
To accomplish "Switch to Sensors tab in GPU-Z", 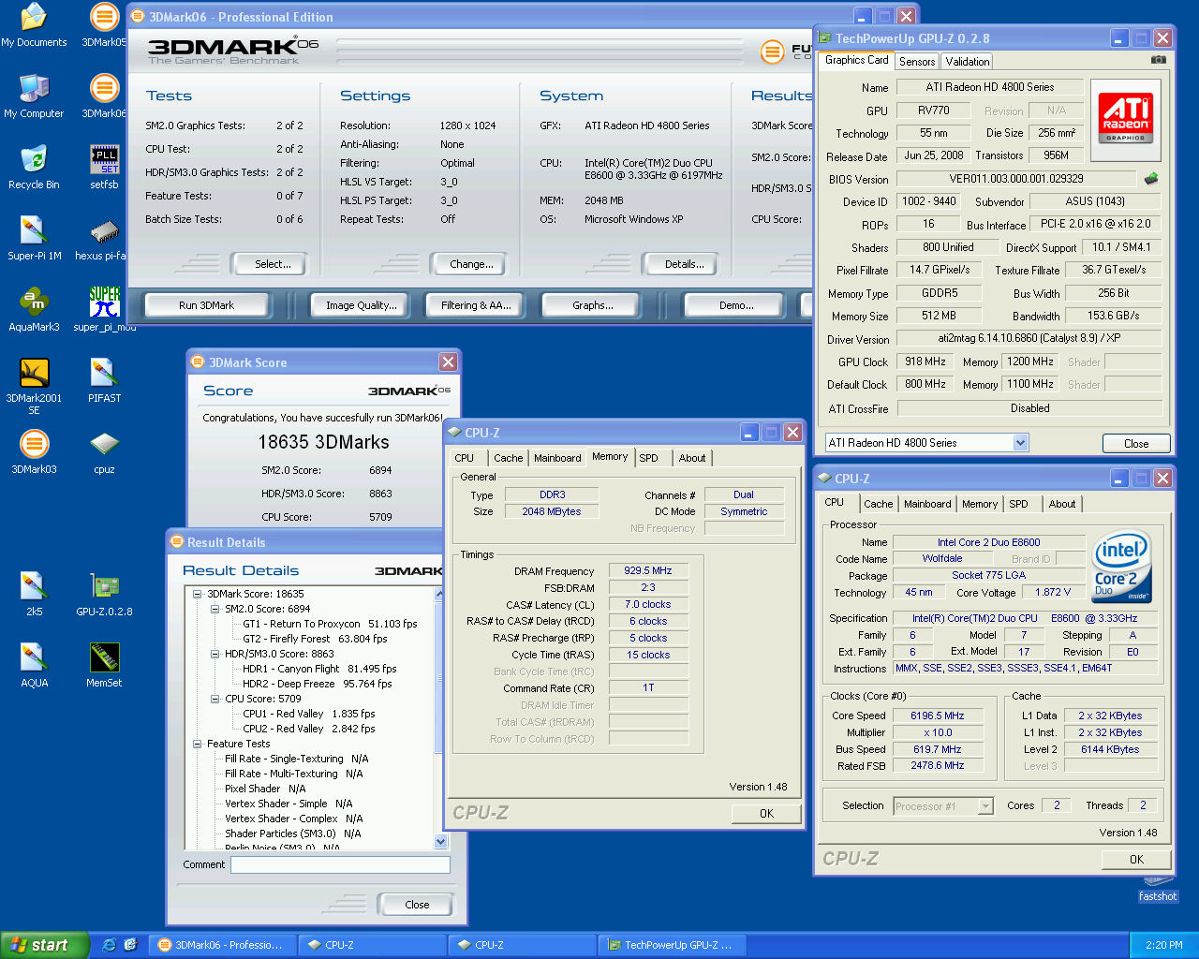I will pyautogui.click(x=917, y=62).
